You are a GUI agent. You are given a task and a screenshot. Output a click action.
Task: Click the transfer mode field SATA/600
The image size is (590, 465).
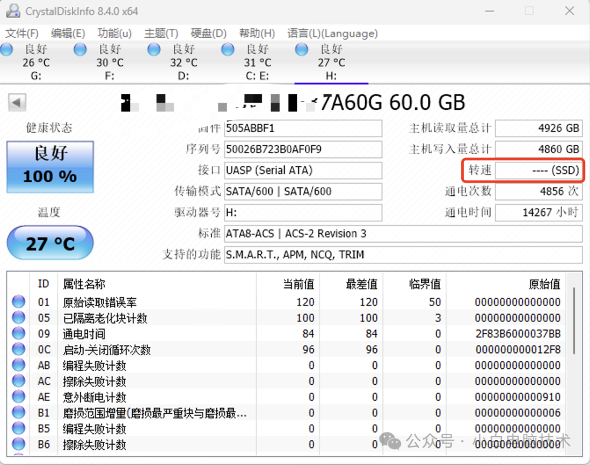(303, 191)
